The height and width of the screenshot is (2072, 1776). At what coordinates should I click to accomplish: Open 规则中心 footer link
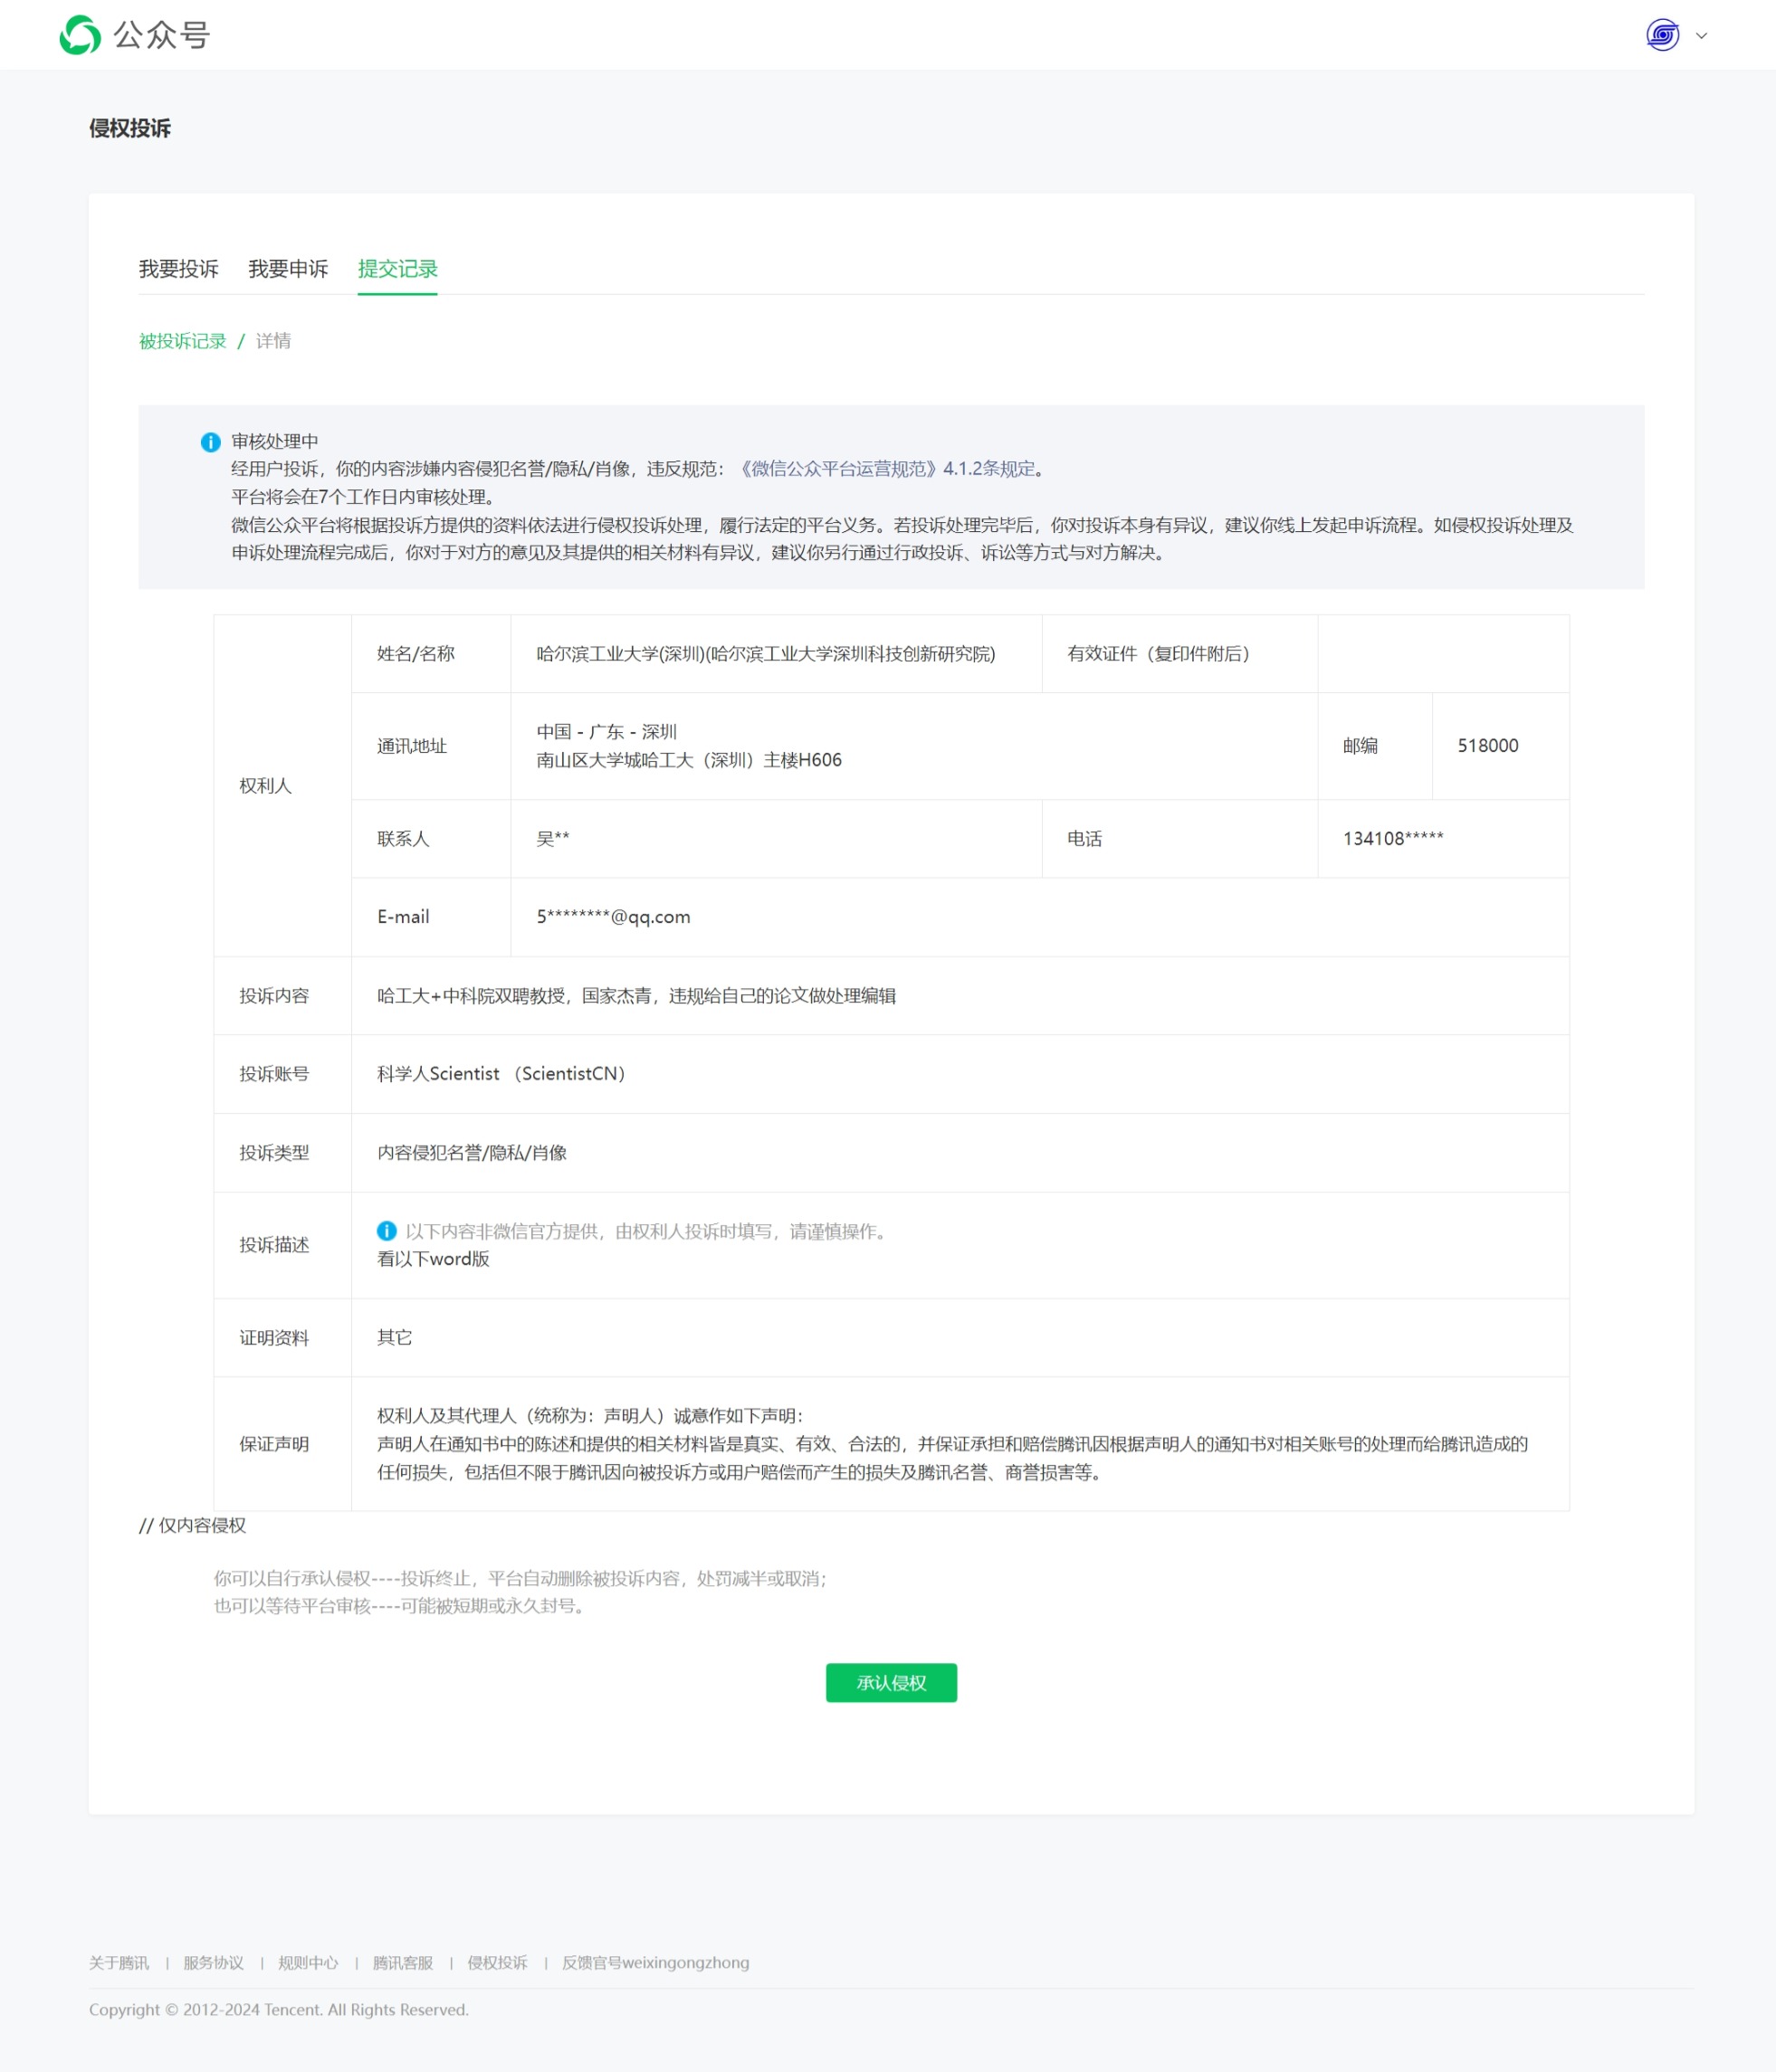click(x=308, y=1963)
